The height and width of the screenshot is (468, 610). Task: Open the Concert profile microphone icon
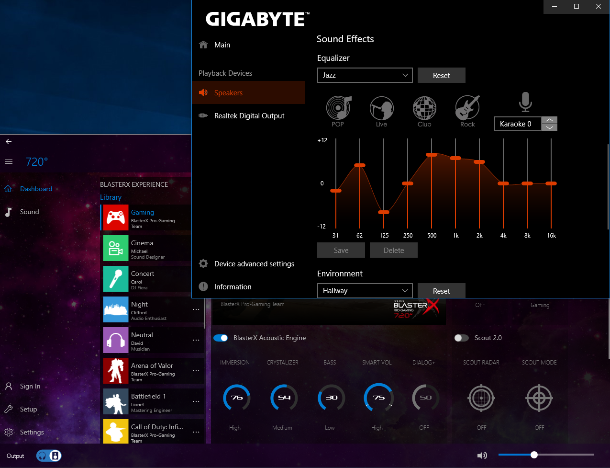pyautogui.click(x=116, y=279)
